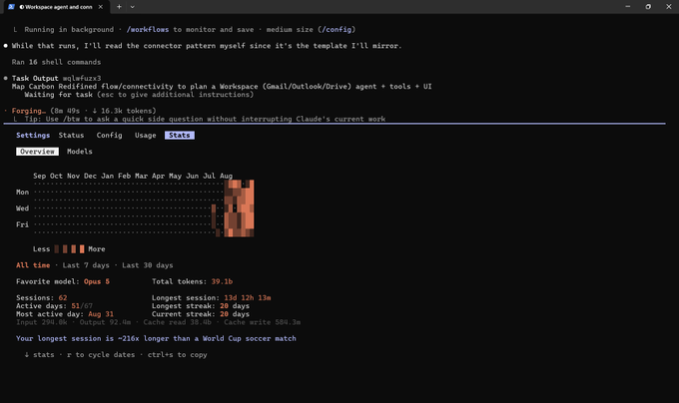The height and width of the screenshot is (403, 679).
Task: Minimize the terminal window
Action: tap(628, 7)
